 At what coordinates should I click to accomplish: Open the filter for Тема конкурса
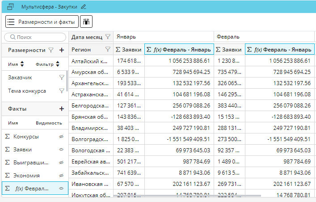coord(62,91)
